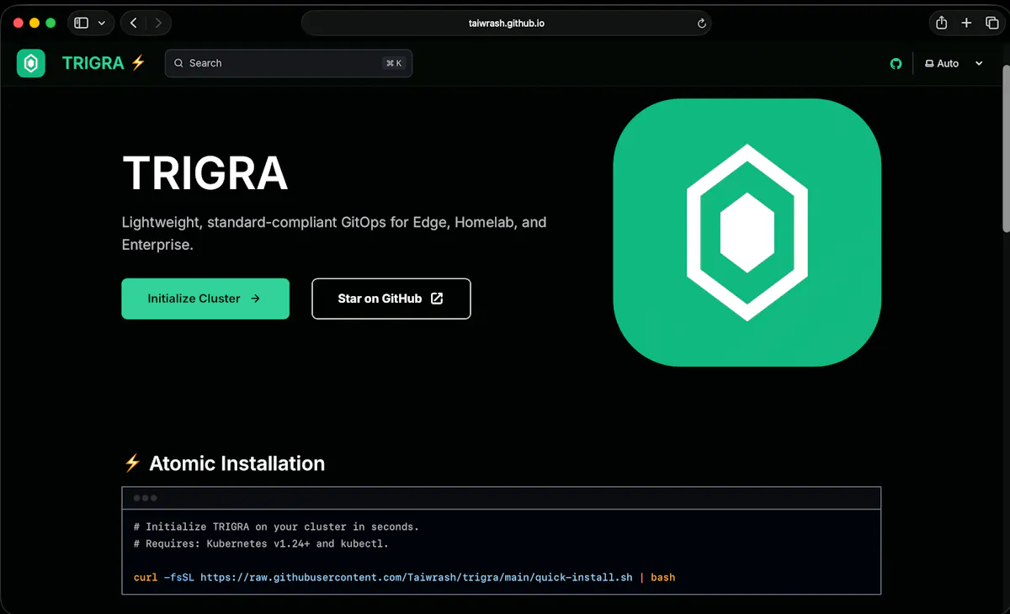Open a new tab with plus icon

pos(967,23)
